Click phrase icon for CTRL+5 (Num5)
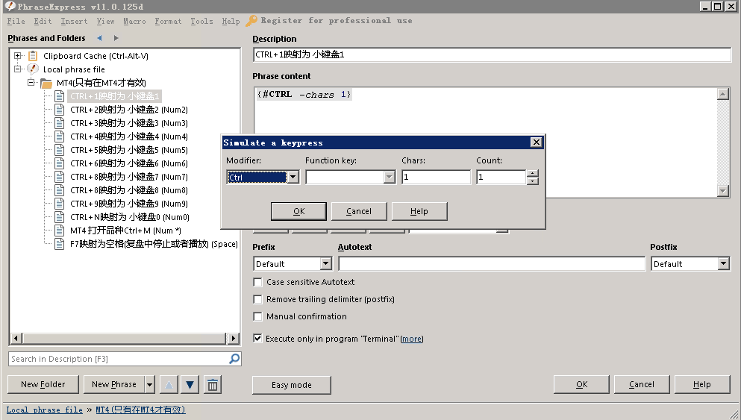The width and height of the screenshot is (741, 420). pyautogui.click(x=59, y=150)
